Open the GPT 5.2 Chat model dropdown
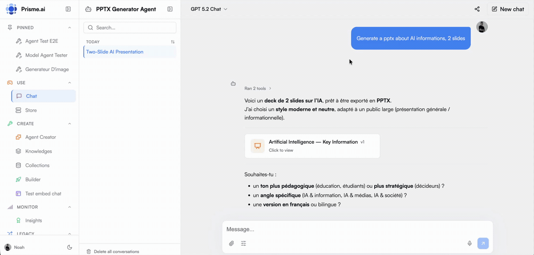 coord(209,9)
